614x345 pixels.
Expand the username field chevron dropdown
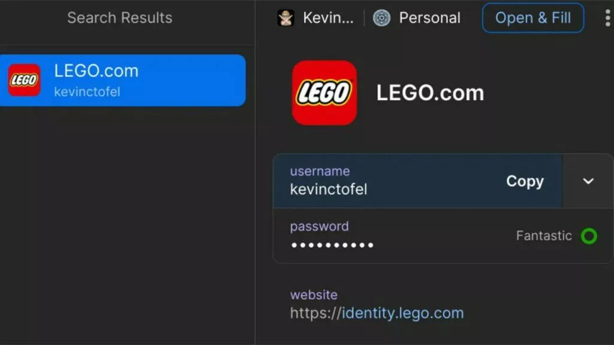click(x=588, y=181)
